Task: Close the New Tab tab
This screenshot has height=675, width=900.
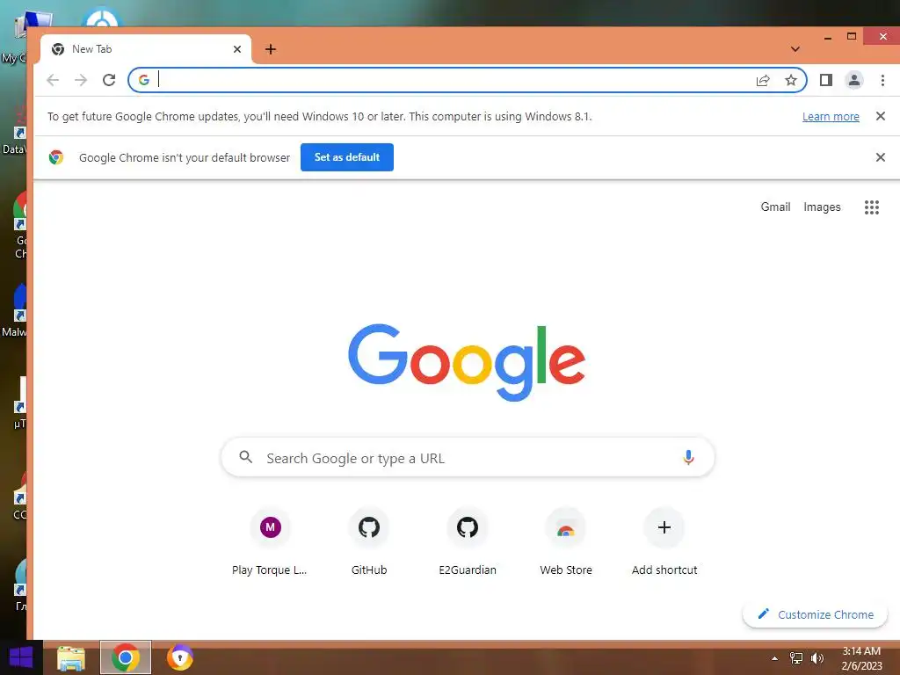Action: pyautogui.click(x=237, y=49)
